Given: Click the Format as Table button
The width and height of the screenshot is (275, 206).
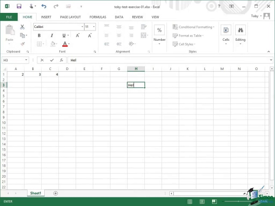Looking at the screenshot, I should point(188,36).
